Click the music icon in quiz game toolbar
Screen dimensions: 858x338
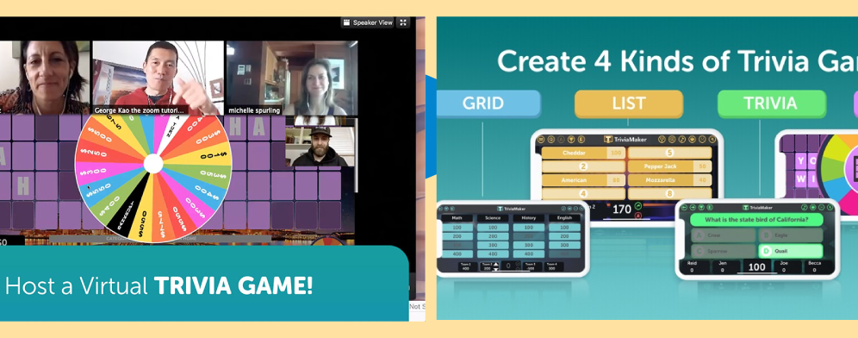pos(804,208)
